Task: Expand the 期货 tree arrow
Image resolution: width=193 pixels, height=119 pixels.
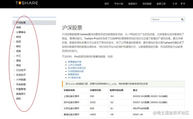Action: coord(14,37)
